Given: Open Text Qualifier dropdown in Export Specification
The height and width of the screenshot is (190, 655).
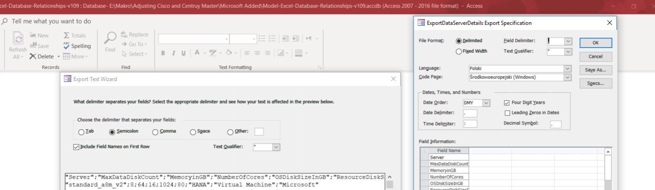Looking at the screenshot, I should (568, 52).
